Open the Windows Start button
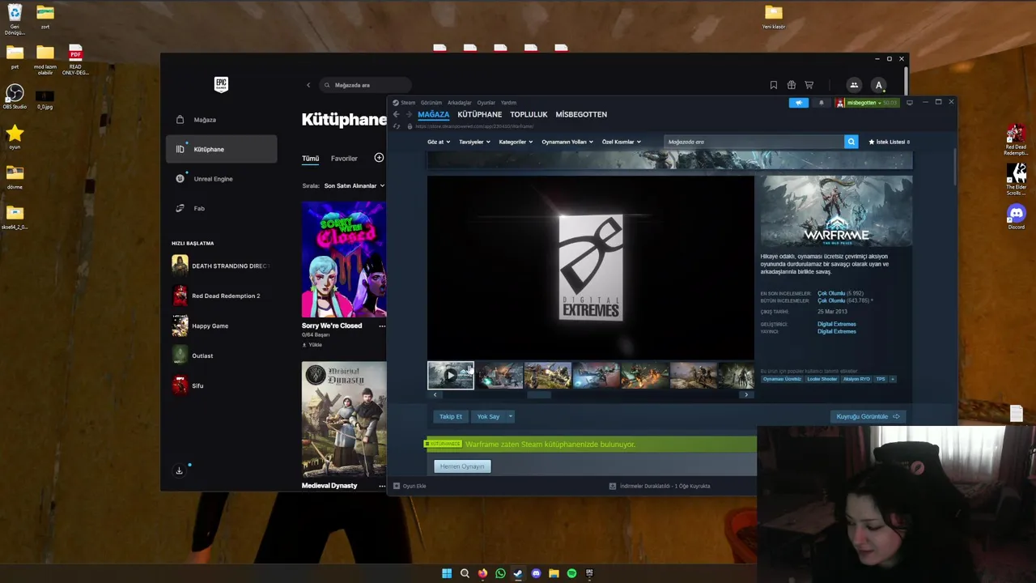Image resolution: width=1036 pixels, height=583 pixels. [447, 573]
